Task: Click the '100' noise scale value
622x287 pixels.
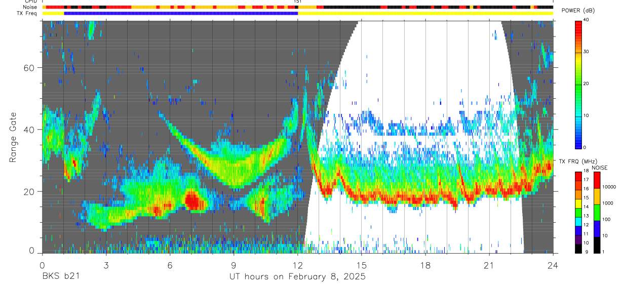Action: 607,219
